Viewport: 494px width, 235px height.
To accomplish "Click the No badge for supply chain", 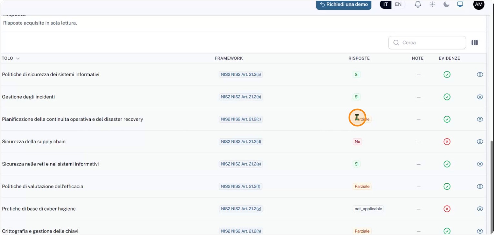I will coord(357,142).
